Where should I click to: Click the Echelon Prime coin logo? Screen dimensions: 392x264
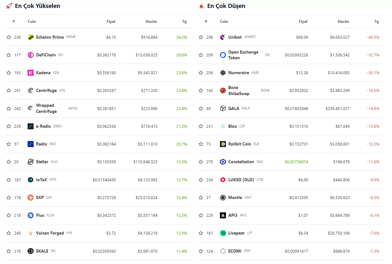(x=30, y=37)
